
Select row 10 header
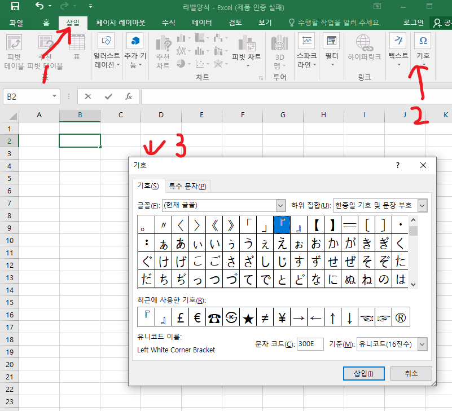click(x=10, y=241)
